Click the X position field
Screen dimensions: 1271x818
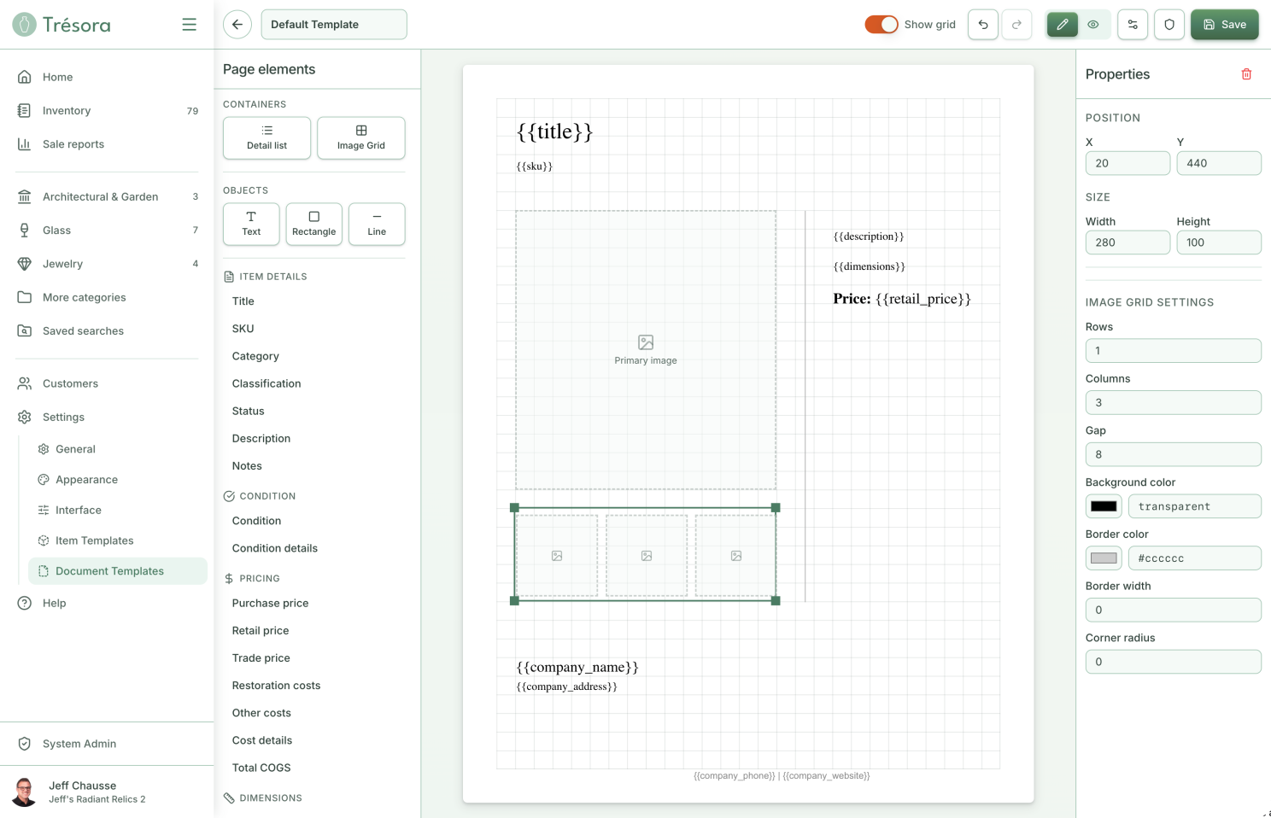coord(1127,163)
